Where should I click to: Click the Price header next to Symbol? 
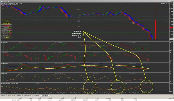62,98
